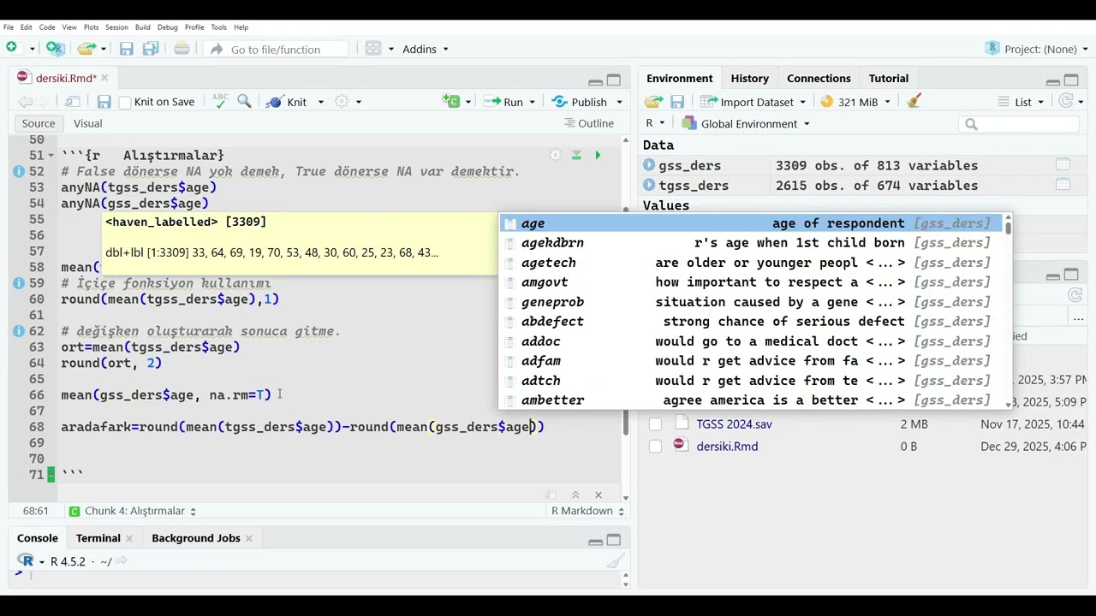Open TGSS 2024.sav file link
This screenshot has height=616, width=1096.
734,423
